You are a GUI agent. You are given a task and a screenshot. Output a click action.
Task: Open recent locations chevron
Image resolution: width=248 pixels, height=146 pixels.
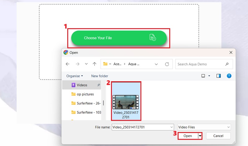[86, 64]
